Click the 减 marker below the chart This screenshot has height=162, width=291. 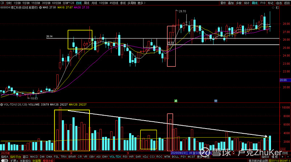[x=176, y=101]
